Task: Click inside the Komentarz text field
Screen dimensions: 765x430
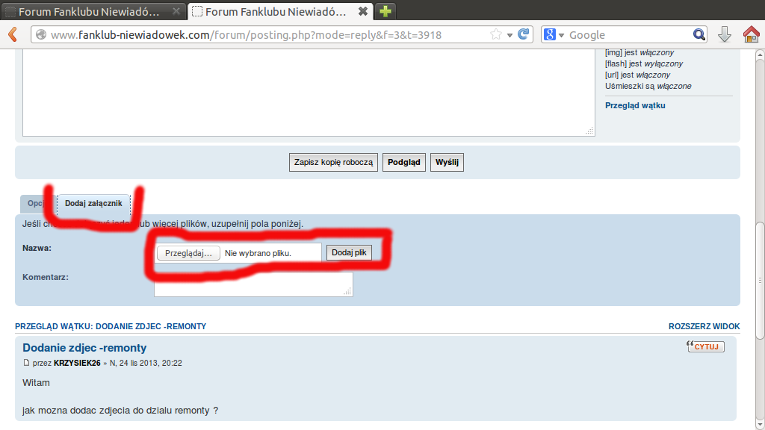Action: 253,284
